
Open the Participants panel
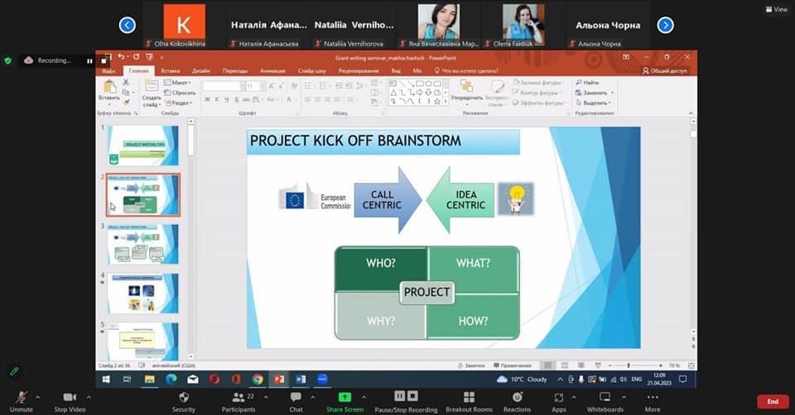238,398
